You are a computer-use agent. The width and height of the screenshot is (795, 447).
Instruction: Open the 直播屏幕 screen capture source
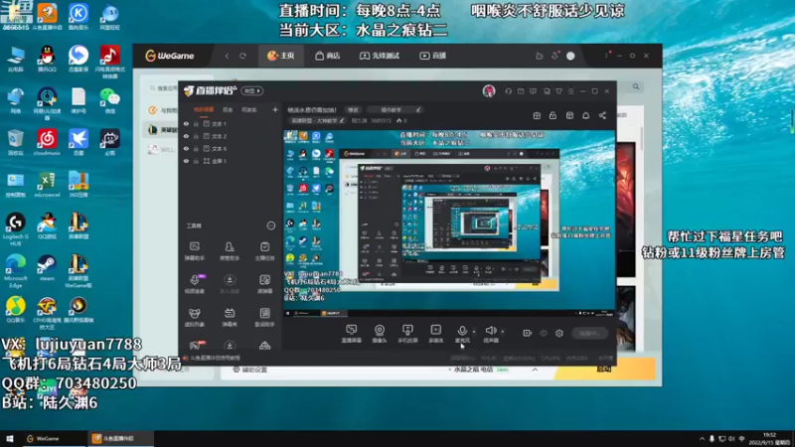pyautogui.click(x=352, y=334)
